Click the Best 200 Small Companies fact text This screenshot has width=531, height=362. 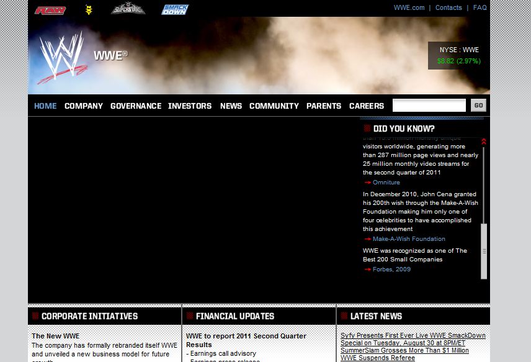pos(415,255)
